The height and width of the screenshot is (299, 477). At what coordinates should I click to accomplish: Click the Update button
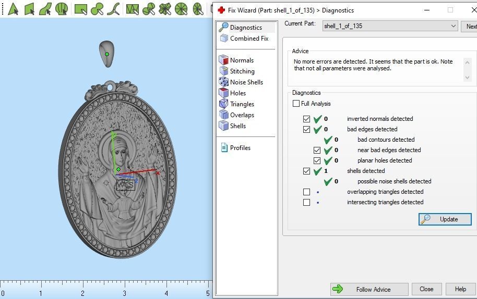coord(445,219)
